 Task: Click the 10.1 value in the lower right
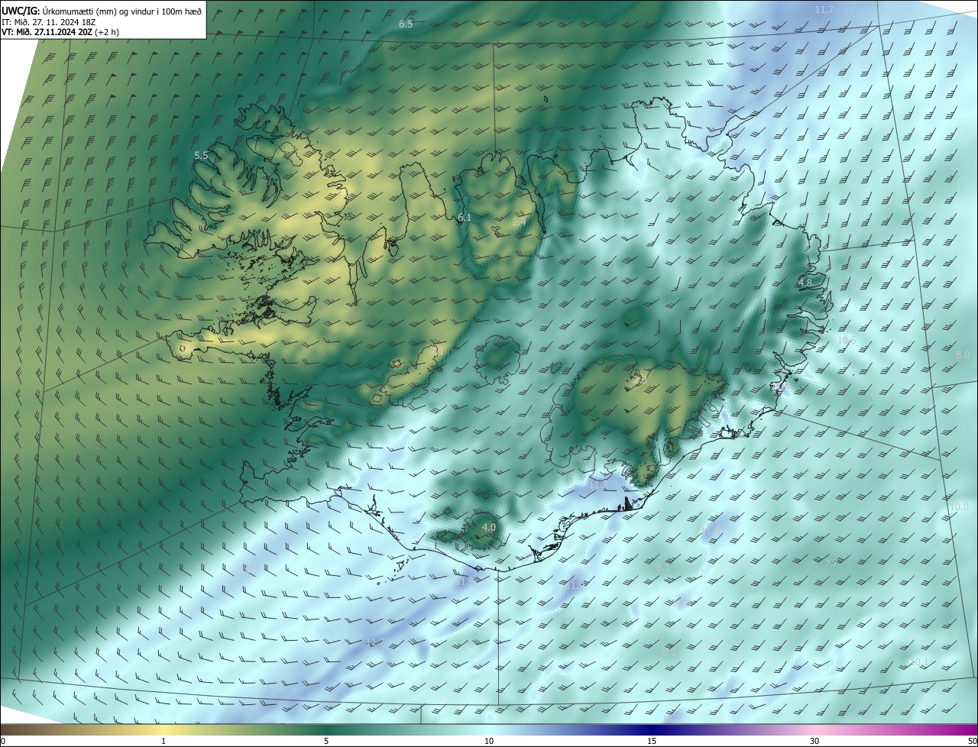[x=919, y=661]
